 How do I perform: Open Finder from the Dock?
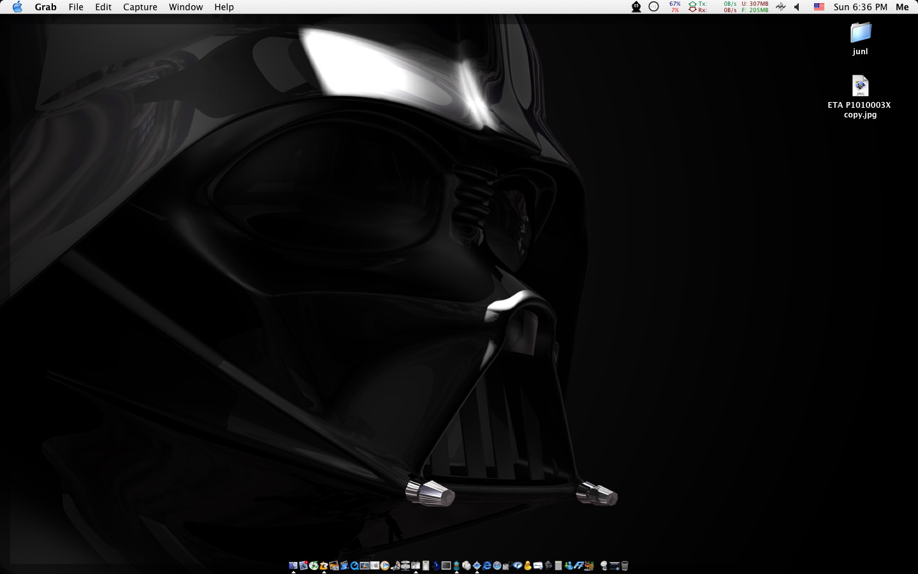[x=293, y=566]
